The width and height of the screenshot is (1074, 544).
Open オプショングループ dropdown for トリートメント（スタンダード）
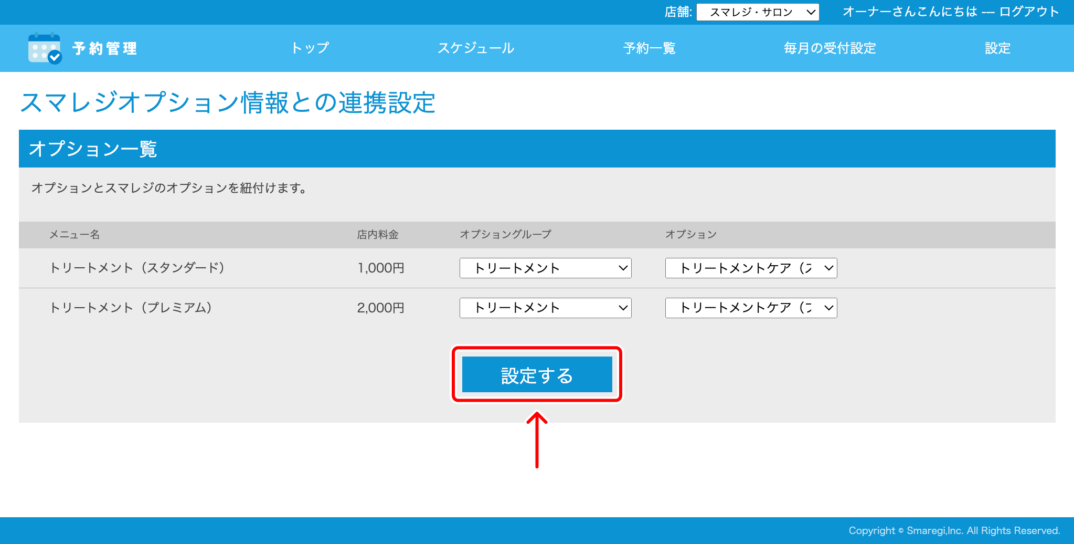point(545,268)
